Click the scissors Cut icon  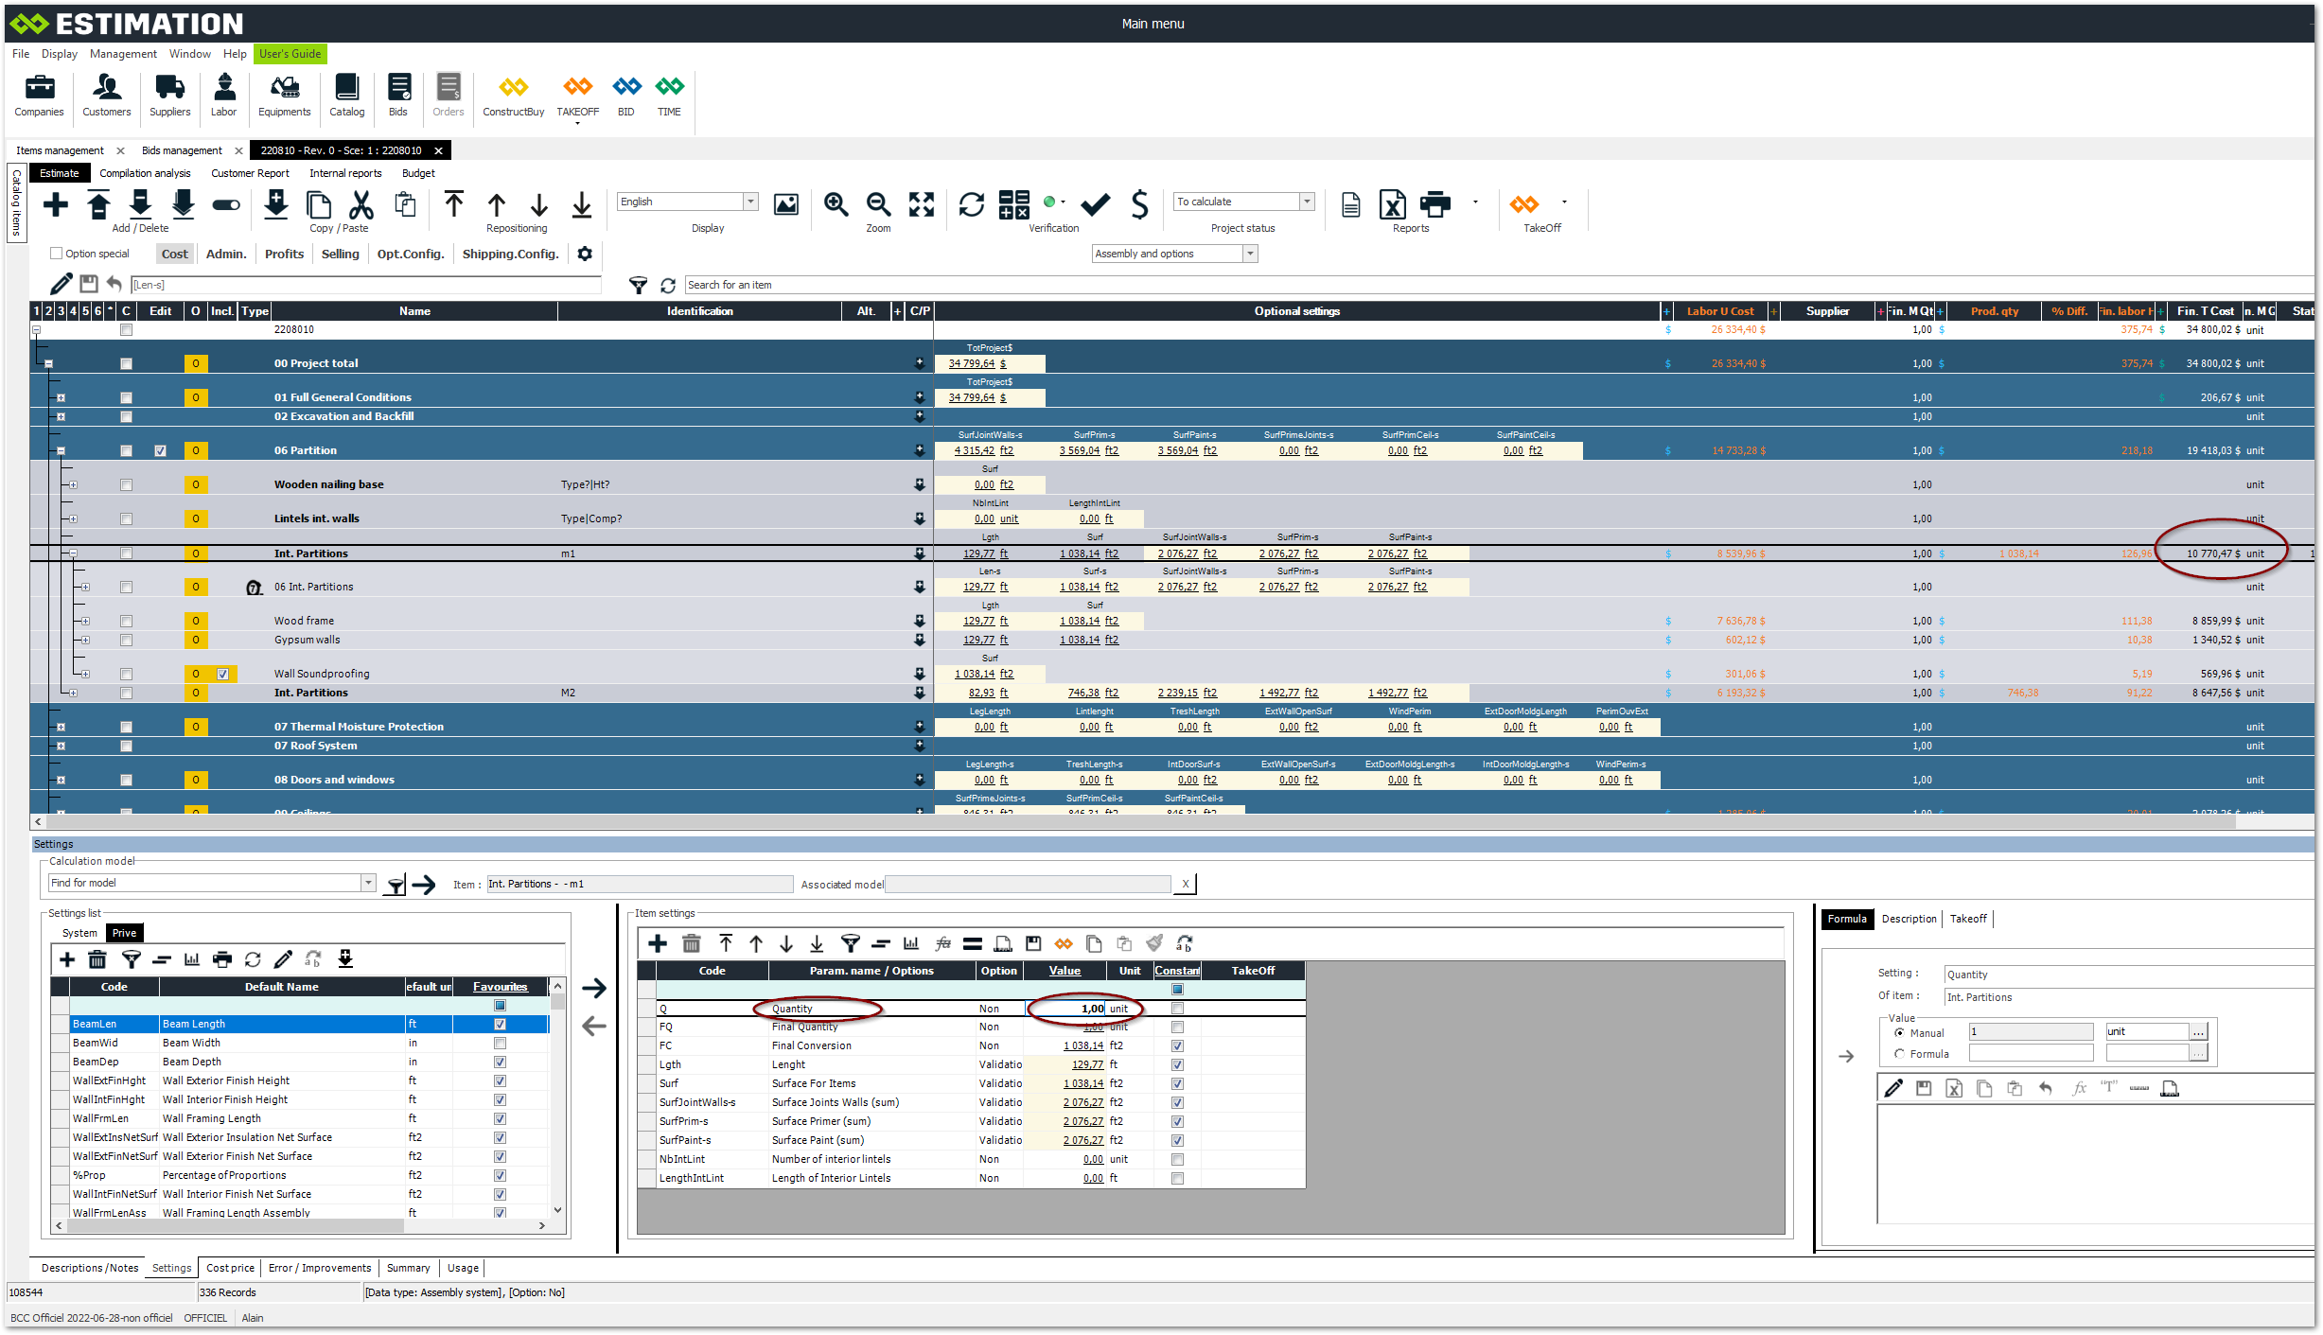point(361,204)
